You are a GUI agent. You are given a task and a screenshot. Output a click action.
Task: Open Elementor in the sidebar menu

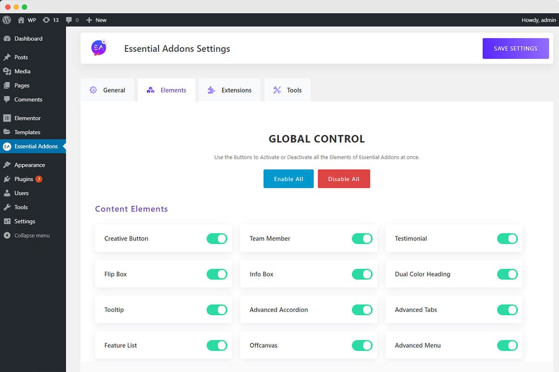(27, 118)
